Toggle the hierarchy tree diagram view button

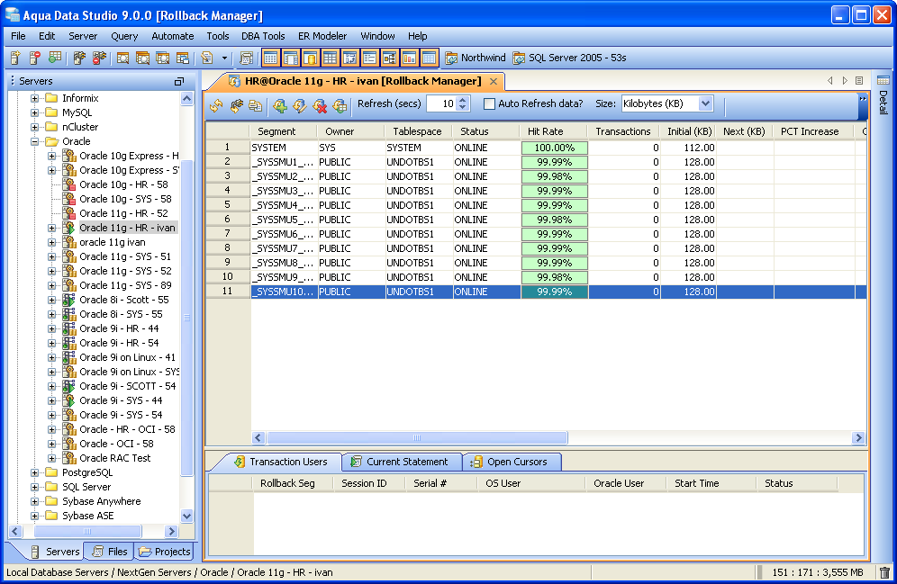(390, 58)
